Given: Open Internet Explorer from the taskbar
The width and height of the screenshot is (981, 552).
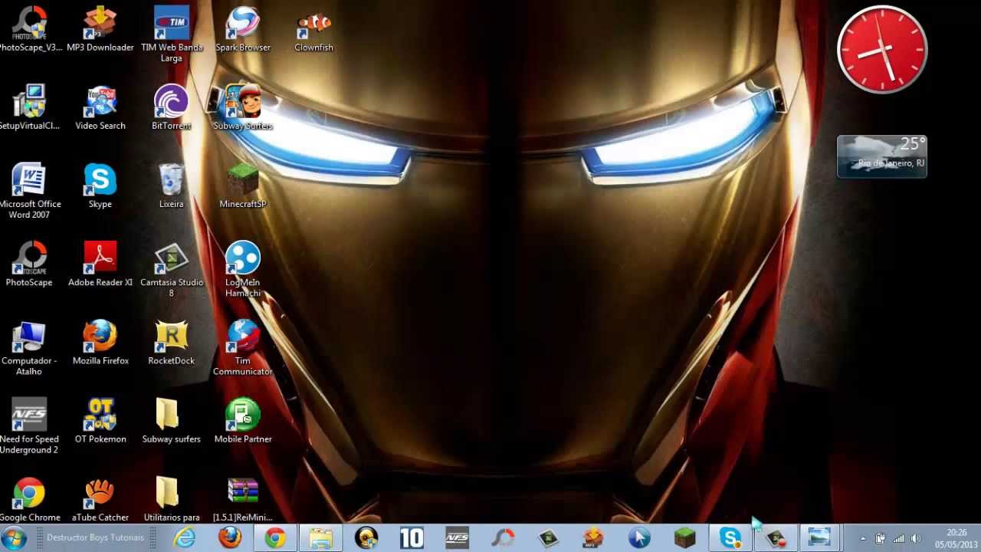Looking at the screenshot, I should tap(185, 538).
